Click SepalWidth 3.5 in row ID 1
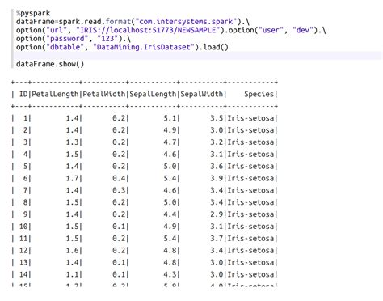This screenshot has width=383, height=301. coord(217,118)
